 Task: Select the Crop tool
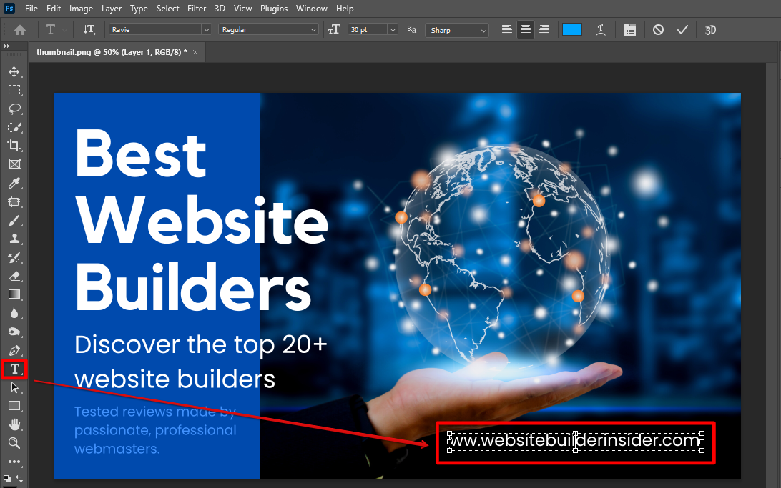14,146
